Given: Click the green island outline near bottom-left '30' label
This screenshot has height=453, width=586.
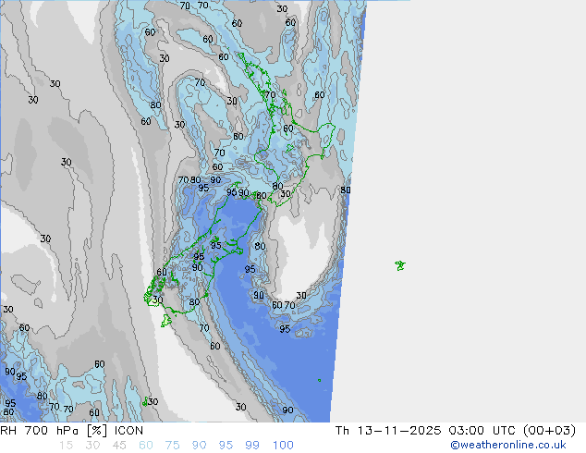Looking at the screenshot, I should tap(145, 402).
